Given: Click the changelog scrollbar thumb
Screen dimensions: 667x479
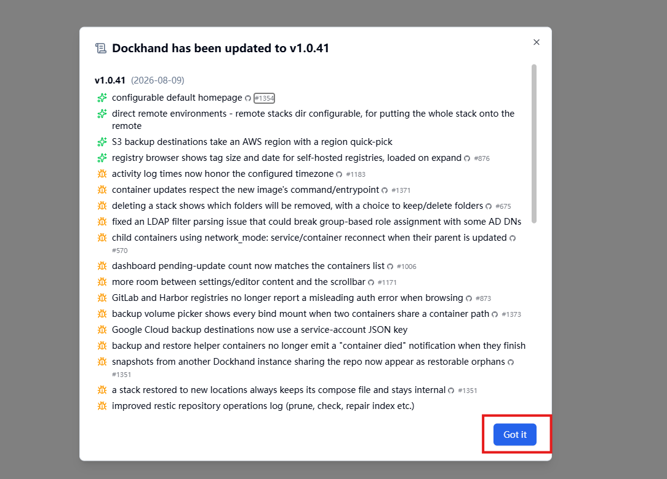Looking at the screenshot, I should coord(534,144).
